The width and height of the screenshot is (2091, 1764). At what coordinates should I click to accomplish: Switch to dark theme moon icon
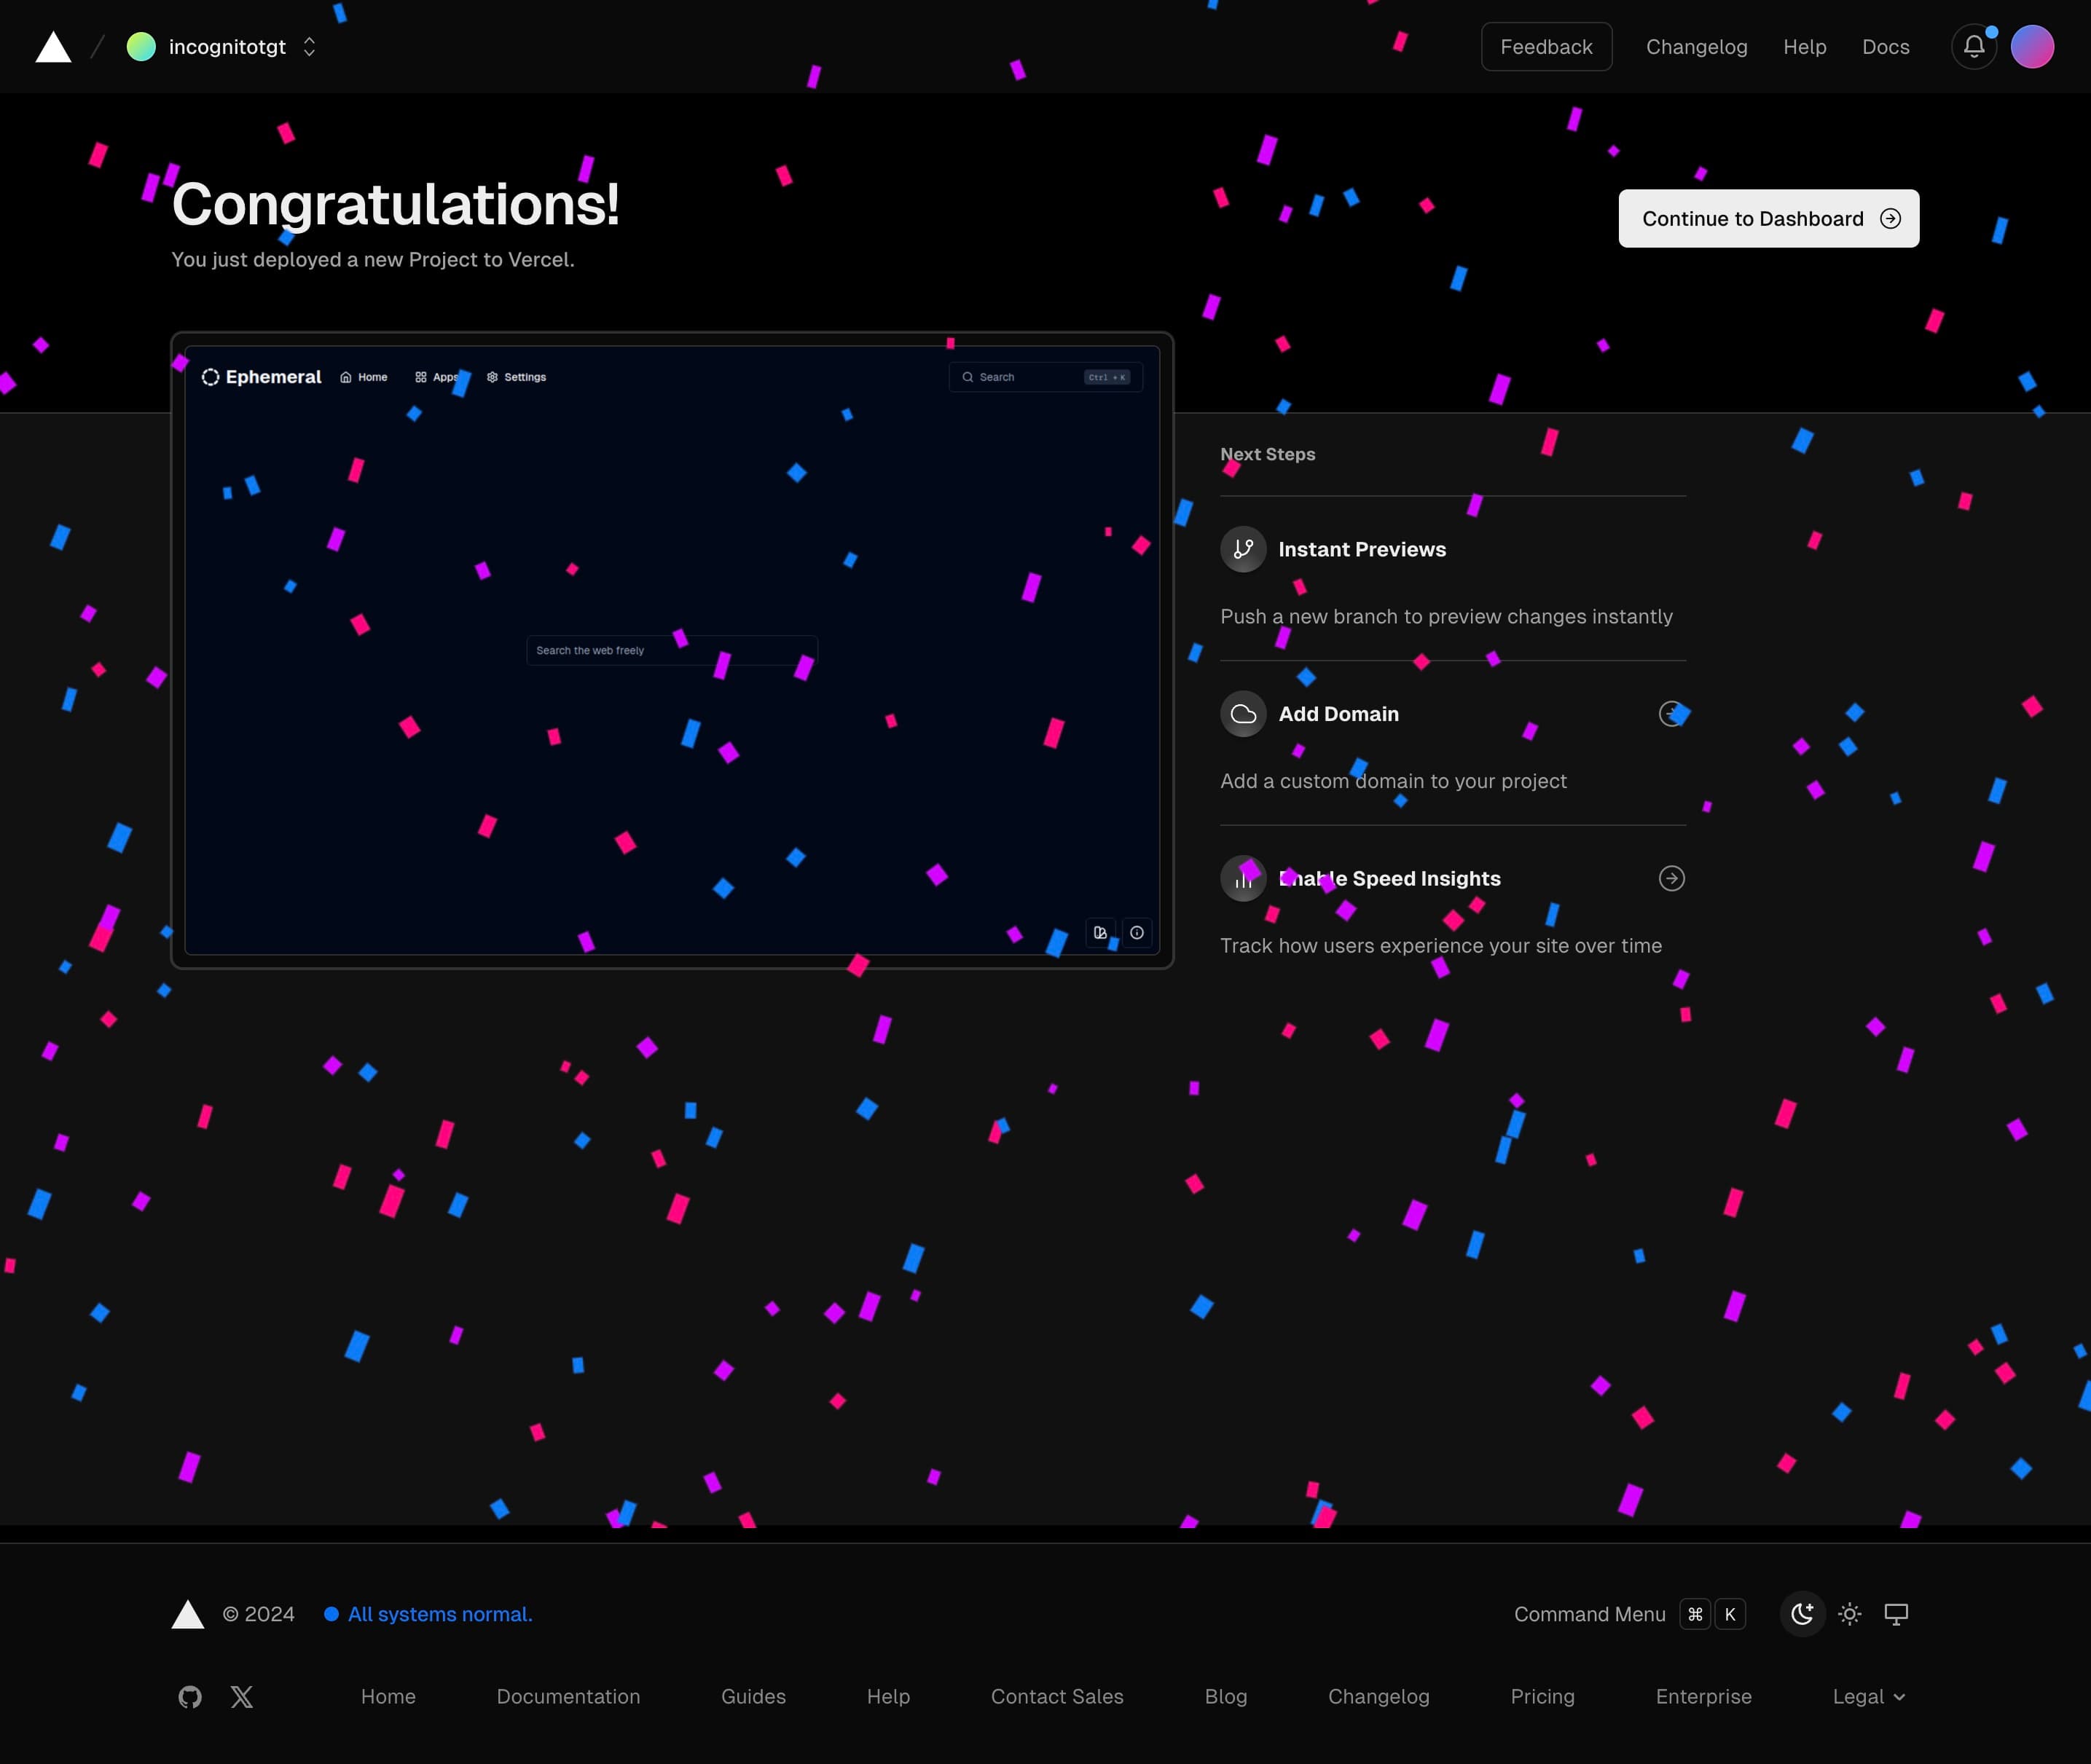point(1802,1614)
